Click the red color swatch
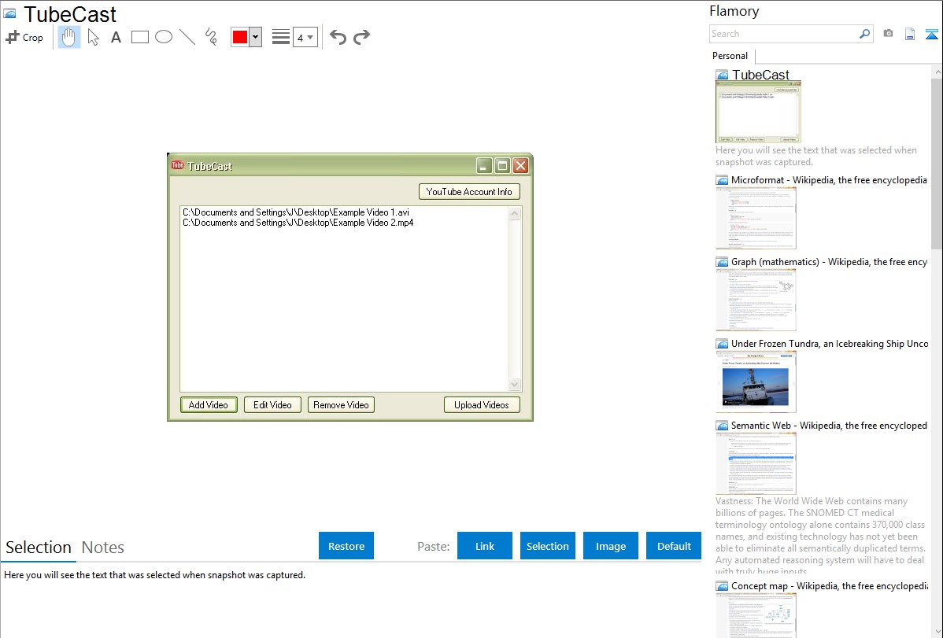This screenshot has height=638, width=943. [x=240, y=37]
